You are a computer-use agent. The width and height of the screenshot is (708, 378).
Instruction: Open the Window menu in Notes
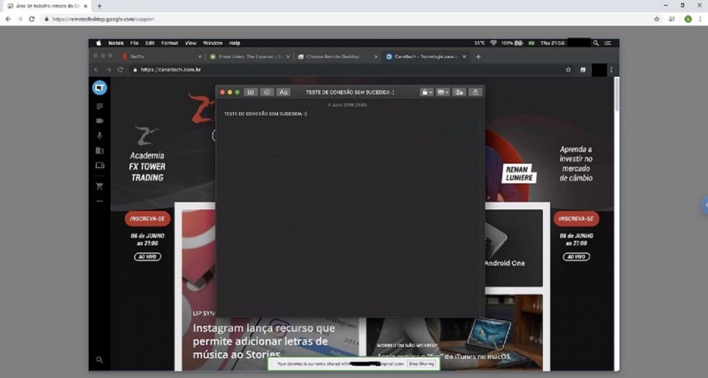point(213,43)
